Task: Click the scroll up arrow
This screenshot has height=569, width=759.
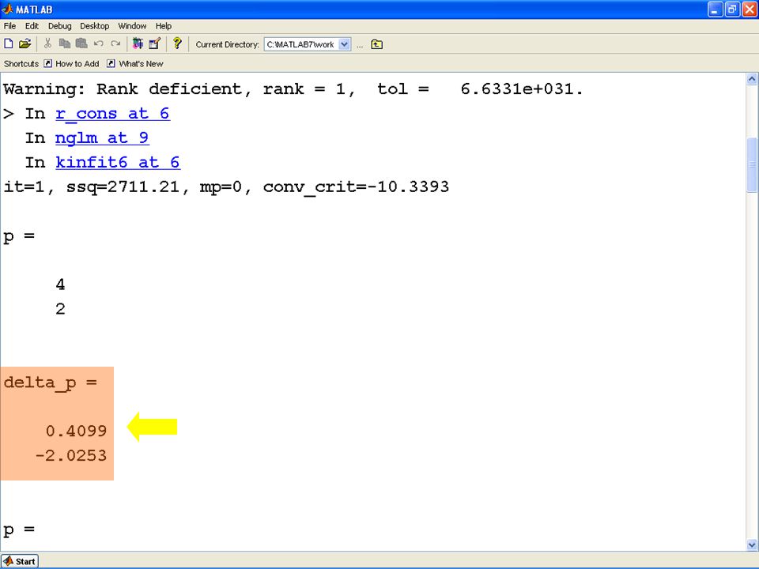Action: tap(752, 79)
